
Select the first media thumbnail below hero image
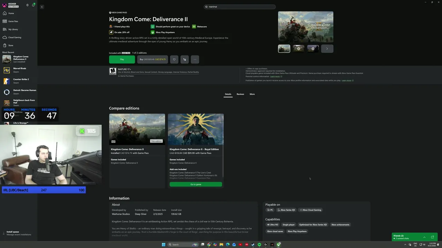click(284, 49)
